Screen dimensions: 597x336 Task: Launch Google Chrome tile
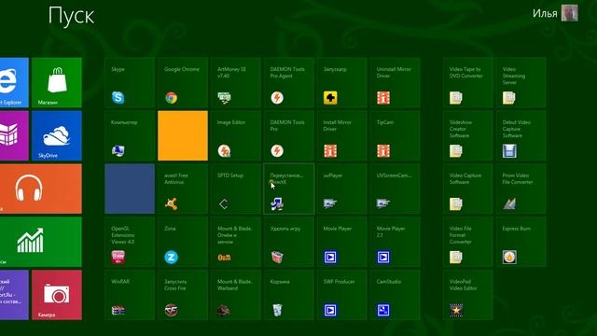click(183, 83)
